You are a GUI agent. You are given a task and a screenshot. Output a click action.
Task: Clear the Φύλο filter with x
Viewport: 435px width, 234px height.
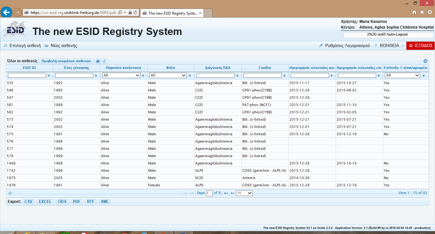pos(190,76)
